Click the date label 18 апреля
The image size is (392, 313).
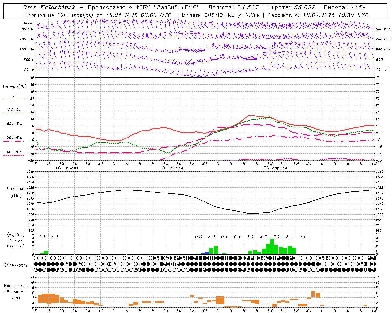tap(67, 168)
